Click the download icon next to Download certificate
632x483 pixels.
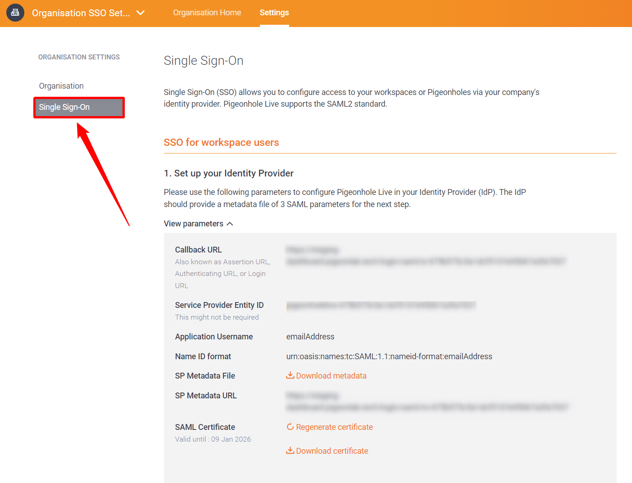(x=290, y=450)
